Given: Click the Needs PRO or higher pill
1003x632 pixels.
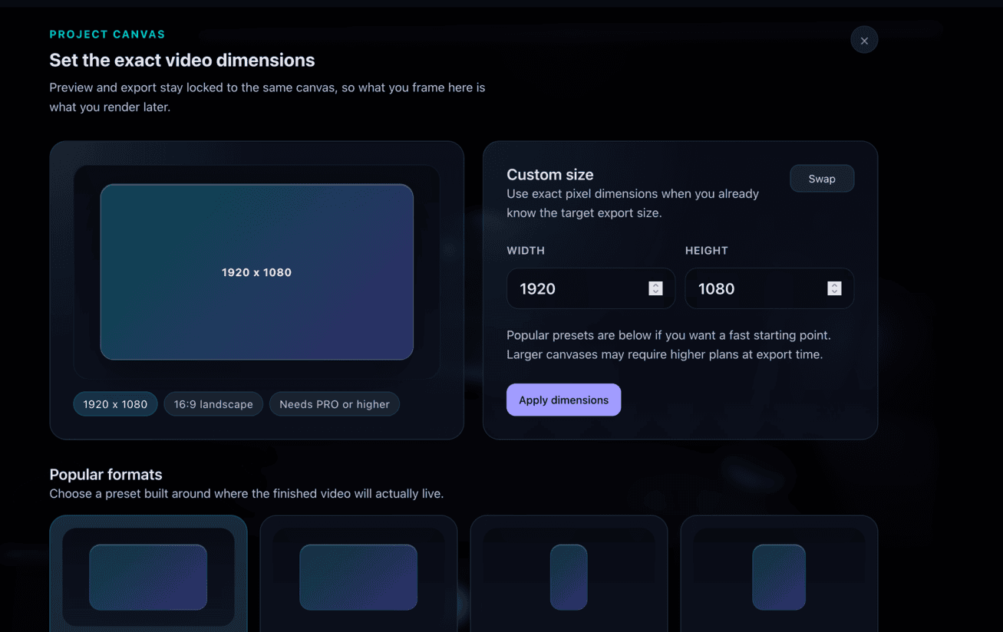Looking at the screenshot, I should [x=335, y=404].
